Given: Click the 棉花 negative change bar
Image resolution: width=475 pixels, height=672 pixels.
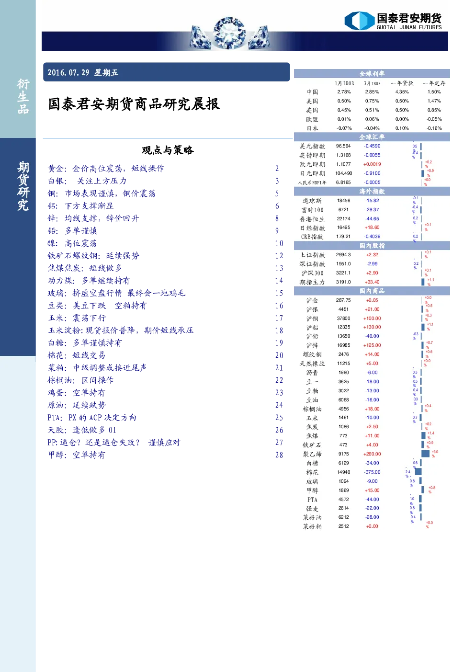Looking at the screenshot, I should (x=418, y=472).
